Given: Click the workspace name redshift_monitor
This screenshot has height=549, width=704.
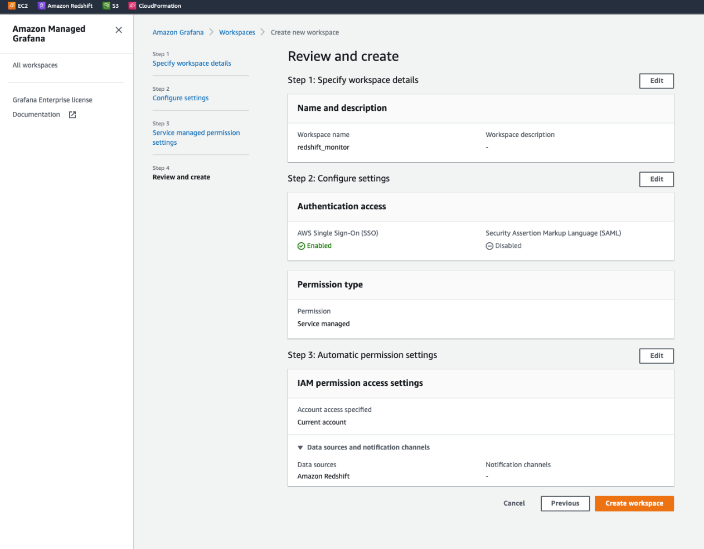Looking at the screenshot, I should 323,148.
